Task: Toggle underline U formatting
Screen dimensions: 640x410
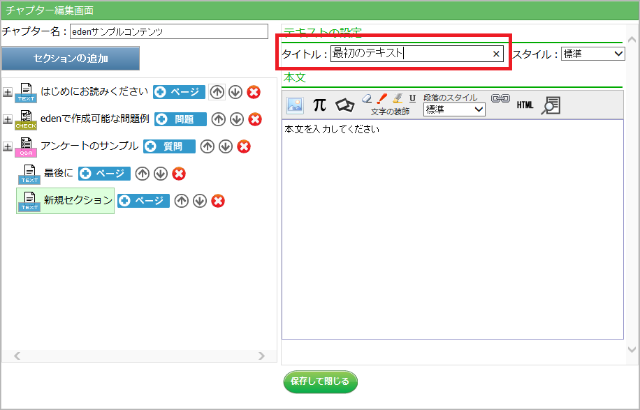Action: (413, 98)
